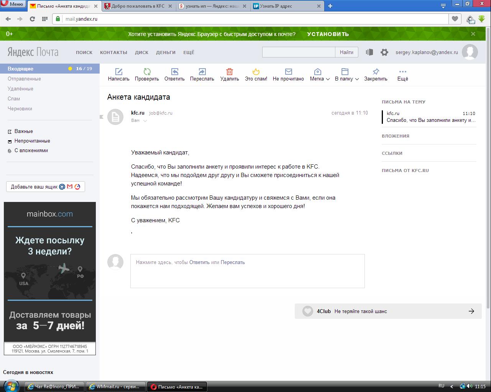Open the Отправленные folder
Viewport: 491px width, 392px height.
(24, 79)
